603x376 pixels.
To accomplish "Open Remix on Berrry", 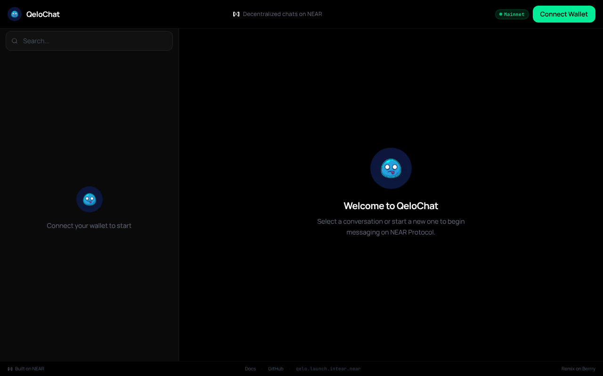I will [x=578, y=368].
